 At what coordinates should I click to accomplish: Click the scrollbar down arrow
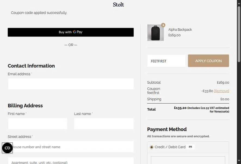click(239, 161)
